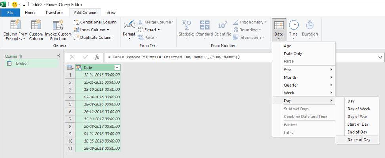Select Day of Week in the submenu
Screen dimensions: 385x158
click(357, 109)
